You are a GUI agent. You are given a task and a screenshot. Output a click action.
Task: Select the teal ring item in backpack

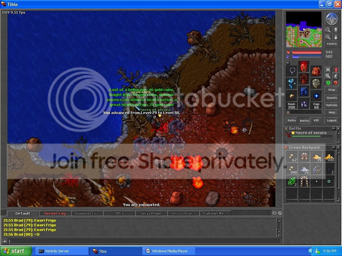point(329,182)
